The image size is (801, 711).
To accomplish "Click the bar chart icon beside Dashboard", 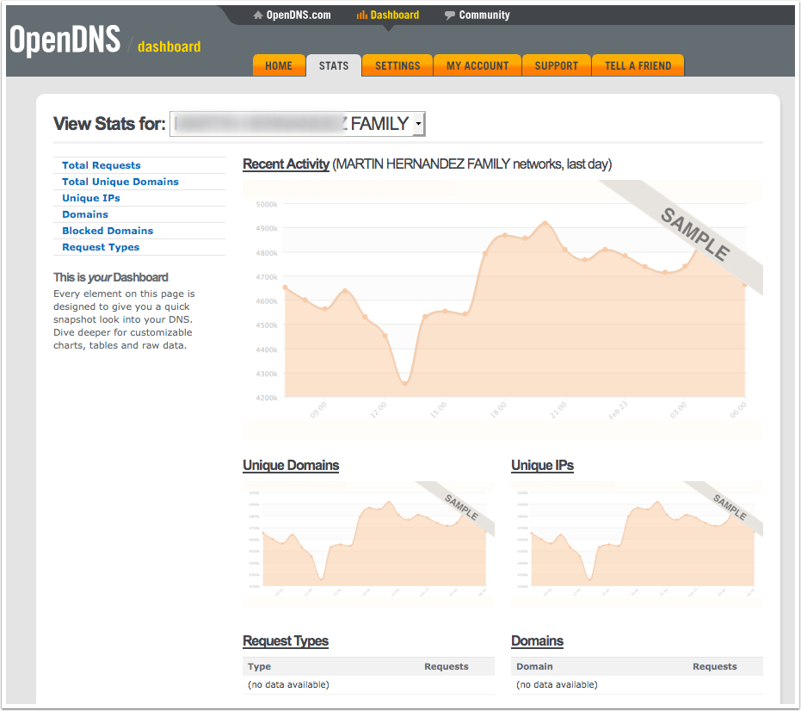I will (362, 15).
